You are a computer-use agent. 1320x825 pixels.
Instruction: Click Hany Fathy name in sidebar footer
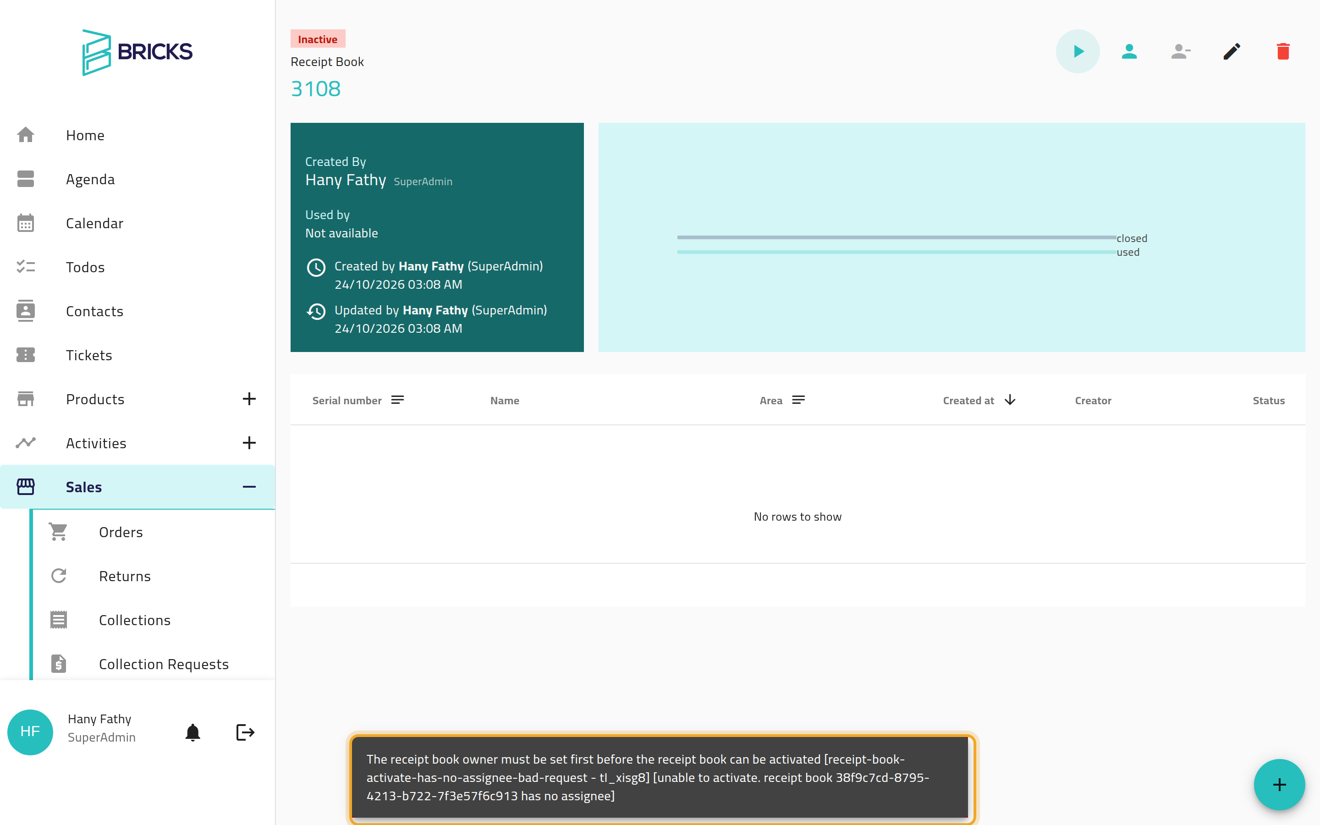coord(99,719)
